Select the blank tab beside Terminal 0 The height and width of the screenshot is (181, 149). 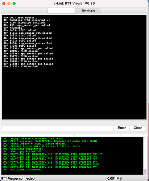tap(61, 11)
